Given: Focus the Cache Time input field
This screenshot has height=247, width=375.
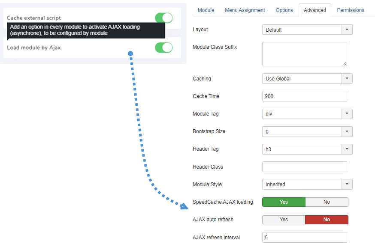Looking at the screenshot, I should [304, 96].
